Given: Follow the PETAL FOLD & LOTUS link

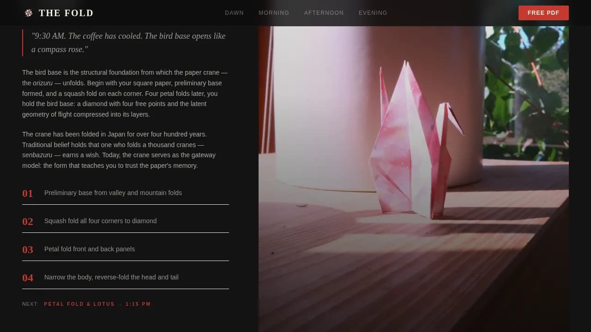Looking at the screenshot, I should click(79, 304).
